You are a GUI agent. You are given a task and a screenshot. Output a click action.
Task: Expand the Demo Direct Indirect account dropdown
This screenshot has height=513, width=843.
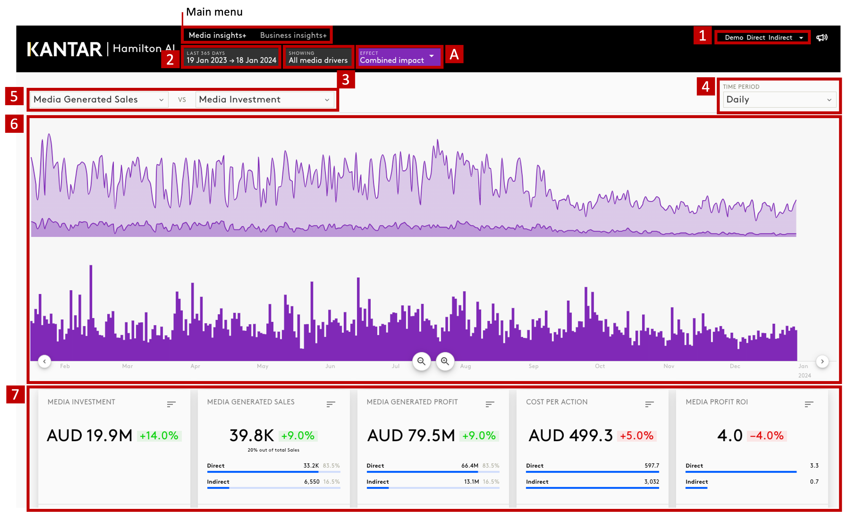click(763, 38)
